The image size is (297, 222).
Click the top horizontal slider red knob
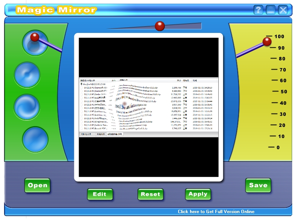[x=160, y=26]
